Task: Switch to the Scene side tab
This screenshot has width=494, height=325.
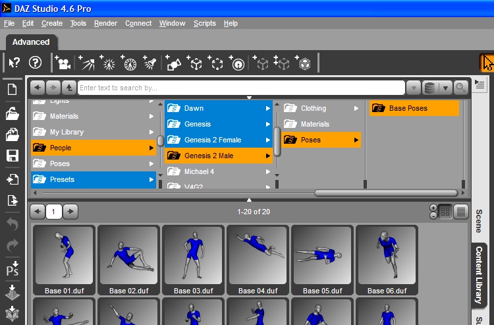Action: [x=479, y=222]
